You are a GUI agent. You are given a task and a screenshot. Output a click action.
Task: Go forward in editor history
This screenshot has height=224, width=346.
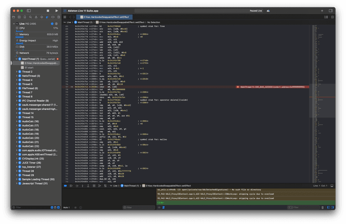[74, 17]
